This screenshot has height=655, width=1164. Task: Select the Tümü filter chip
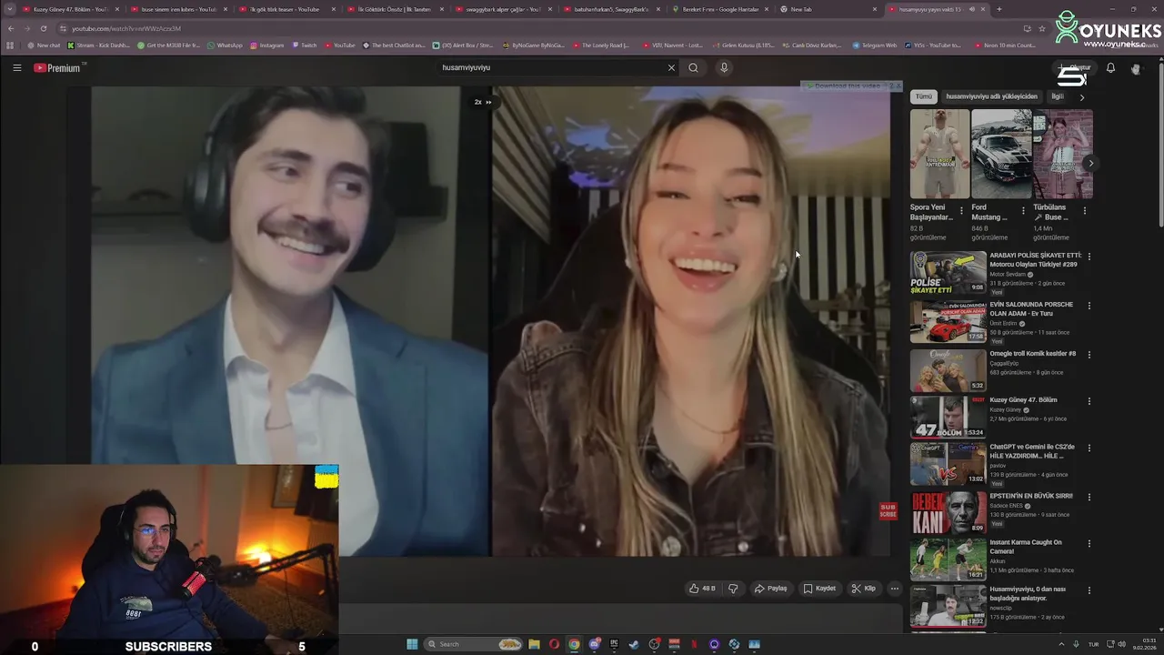click(924, 96)
